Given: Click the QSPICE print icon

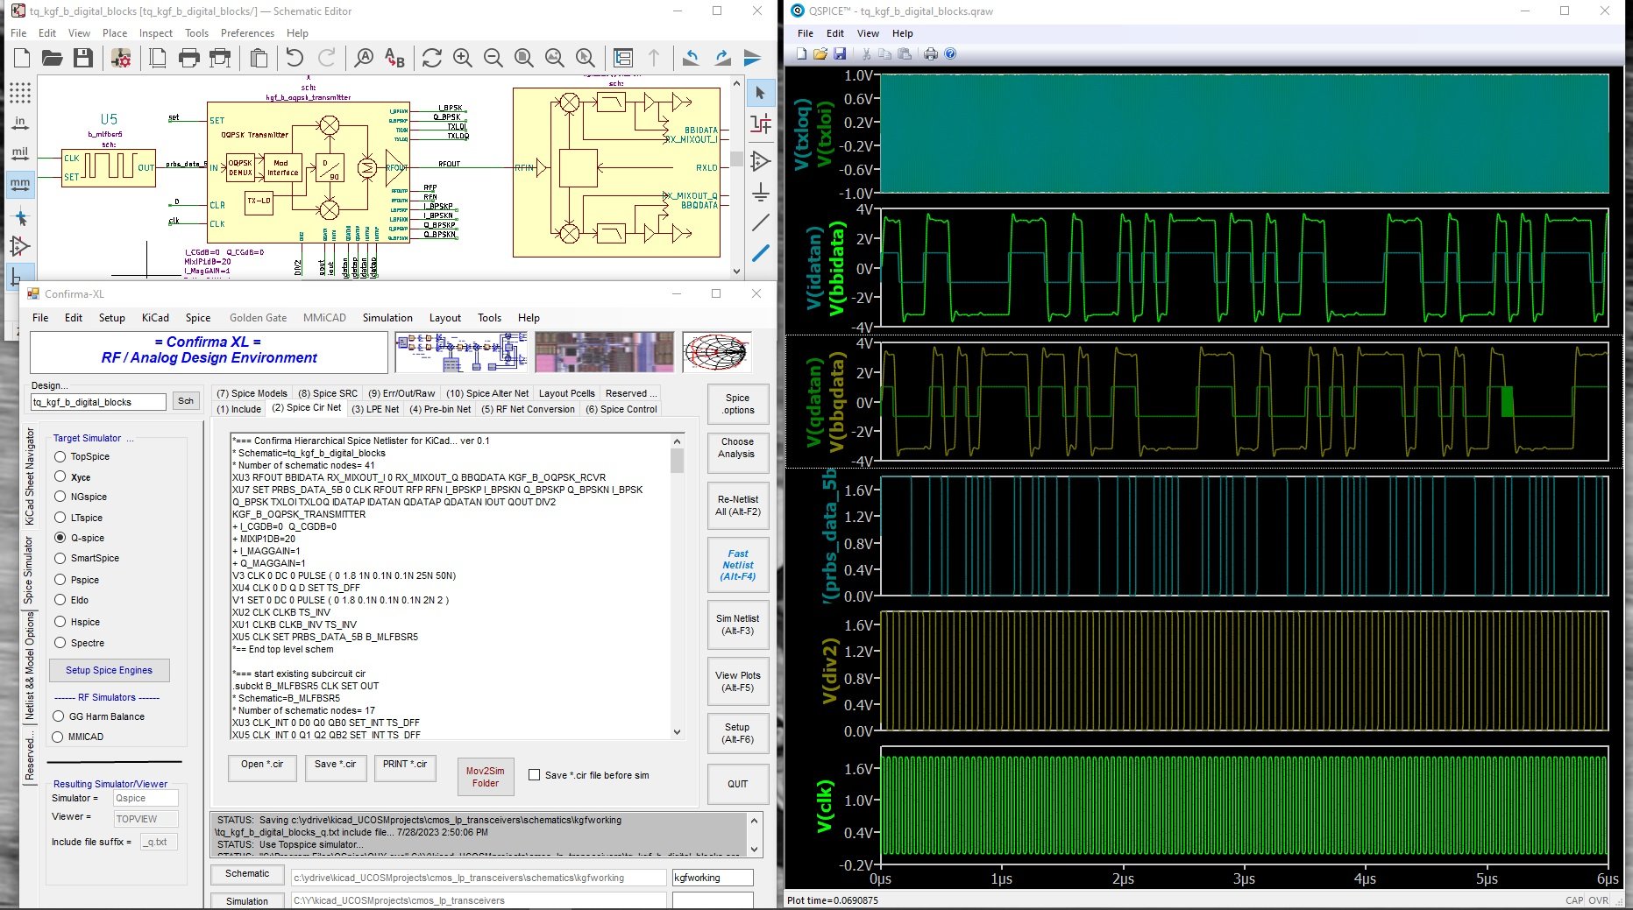Looking at the screenshot, I should pyautogui.click(x=930, y=54).
